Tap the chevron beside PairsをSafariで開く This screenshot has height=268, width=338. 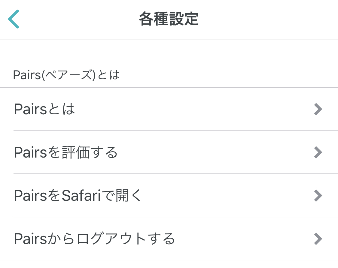[x=318, y=195]
